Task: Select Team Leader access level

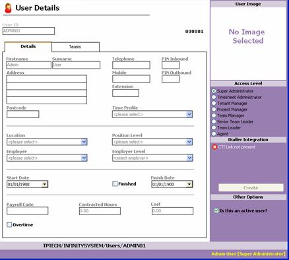Action: click(214, 127)
